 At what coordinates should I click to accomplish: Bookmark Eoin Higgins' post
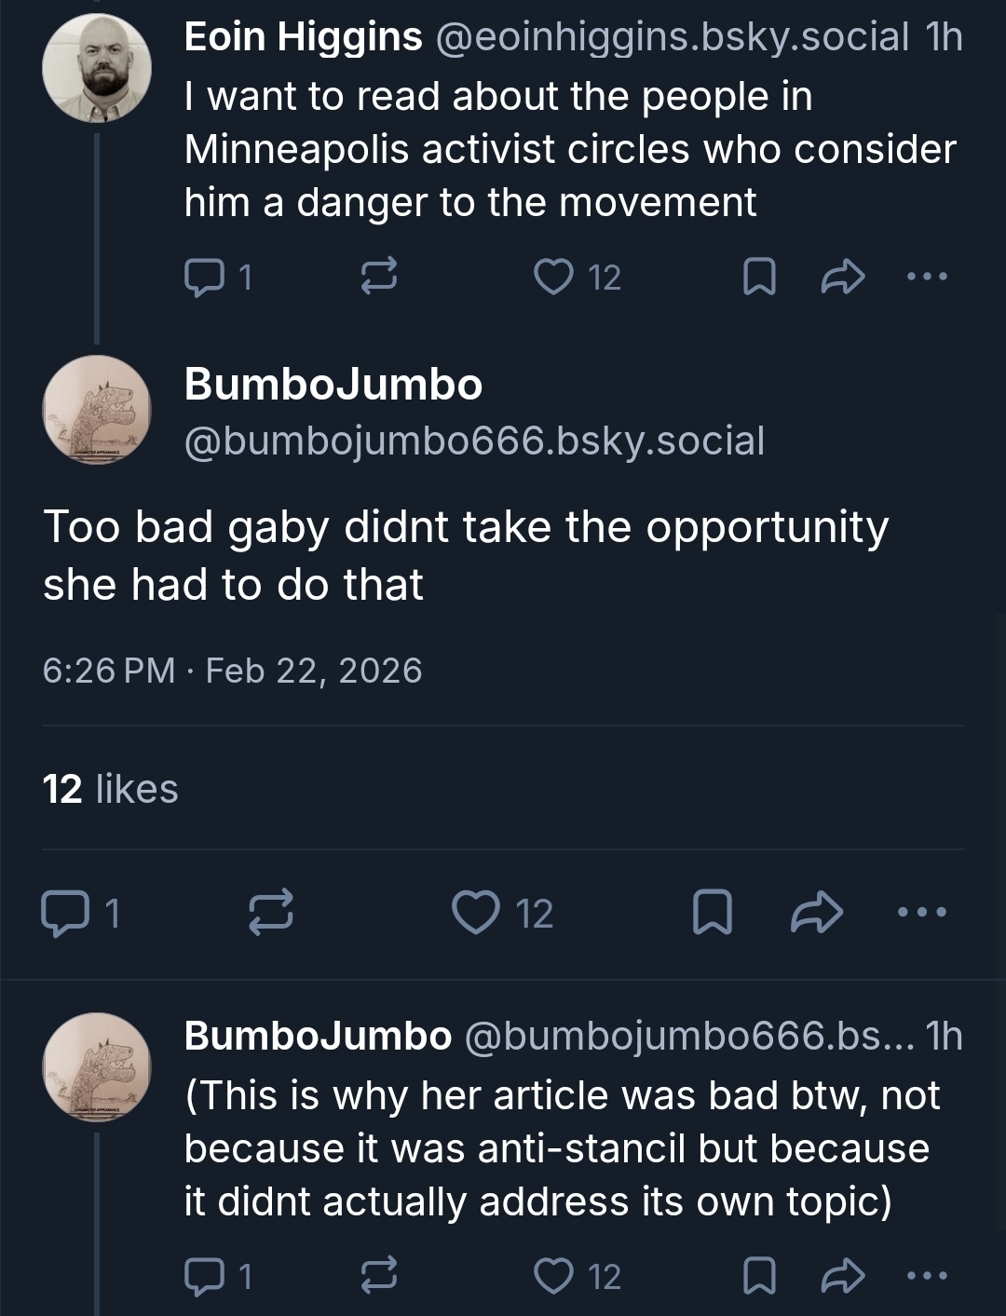pyautogui.click(x=759, y=277)
